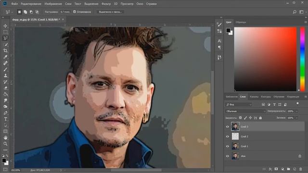Screen dimensions: 308x173
Task: Open the lasso tool preset dropdown arrow
Action: click(12, 12)
